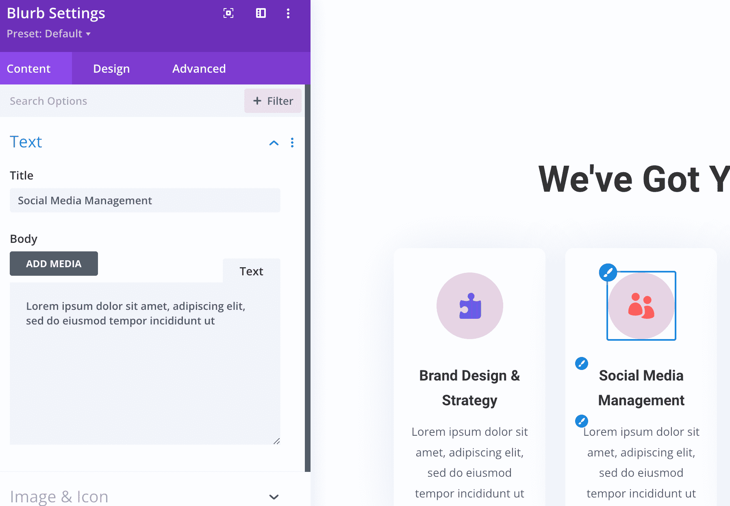Click Social Media card's Lorem ipsum paragraph
The width and height of the screenshot is (730, 506).
tap(641, 463)
